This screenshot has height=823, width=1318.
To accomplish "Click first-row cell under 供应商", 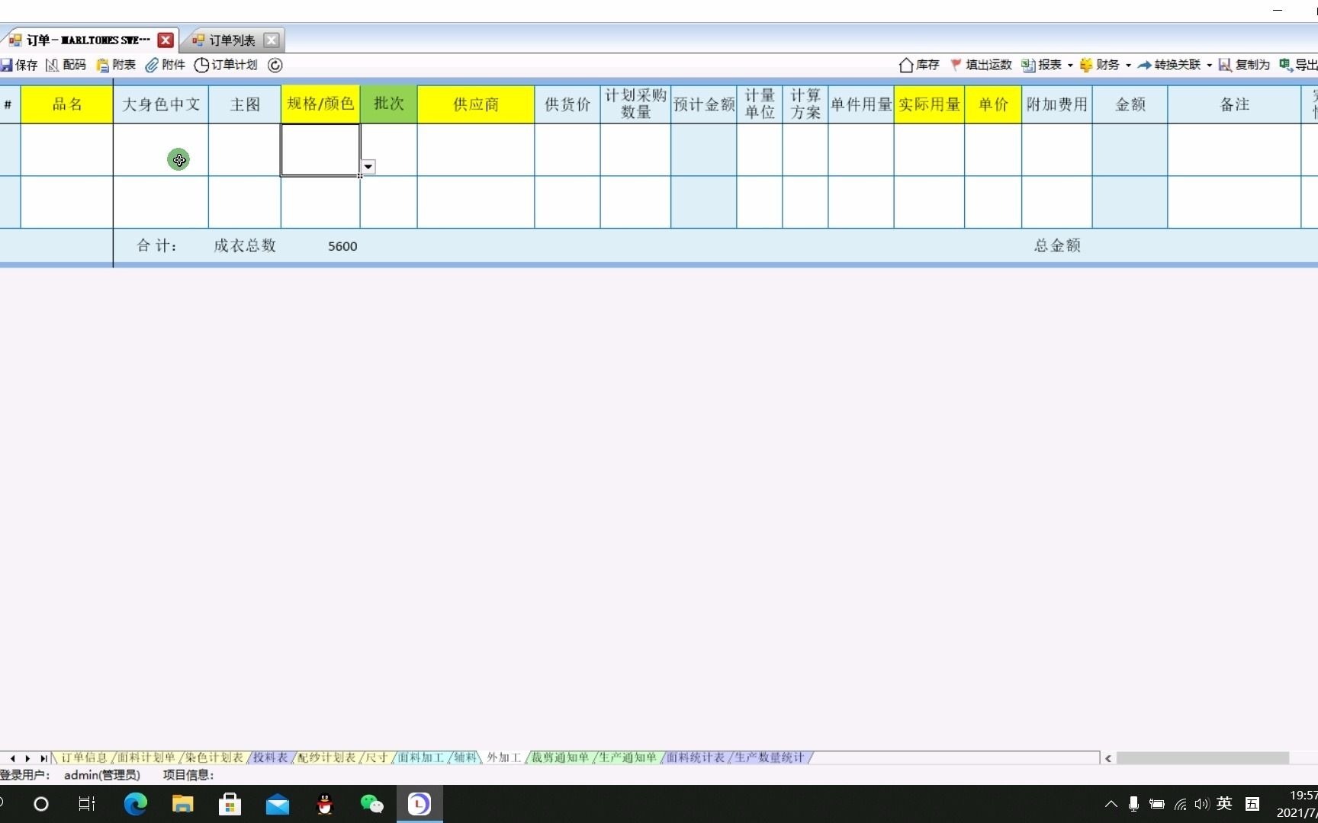I will pyautogui.click(x=476, y=149).
